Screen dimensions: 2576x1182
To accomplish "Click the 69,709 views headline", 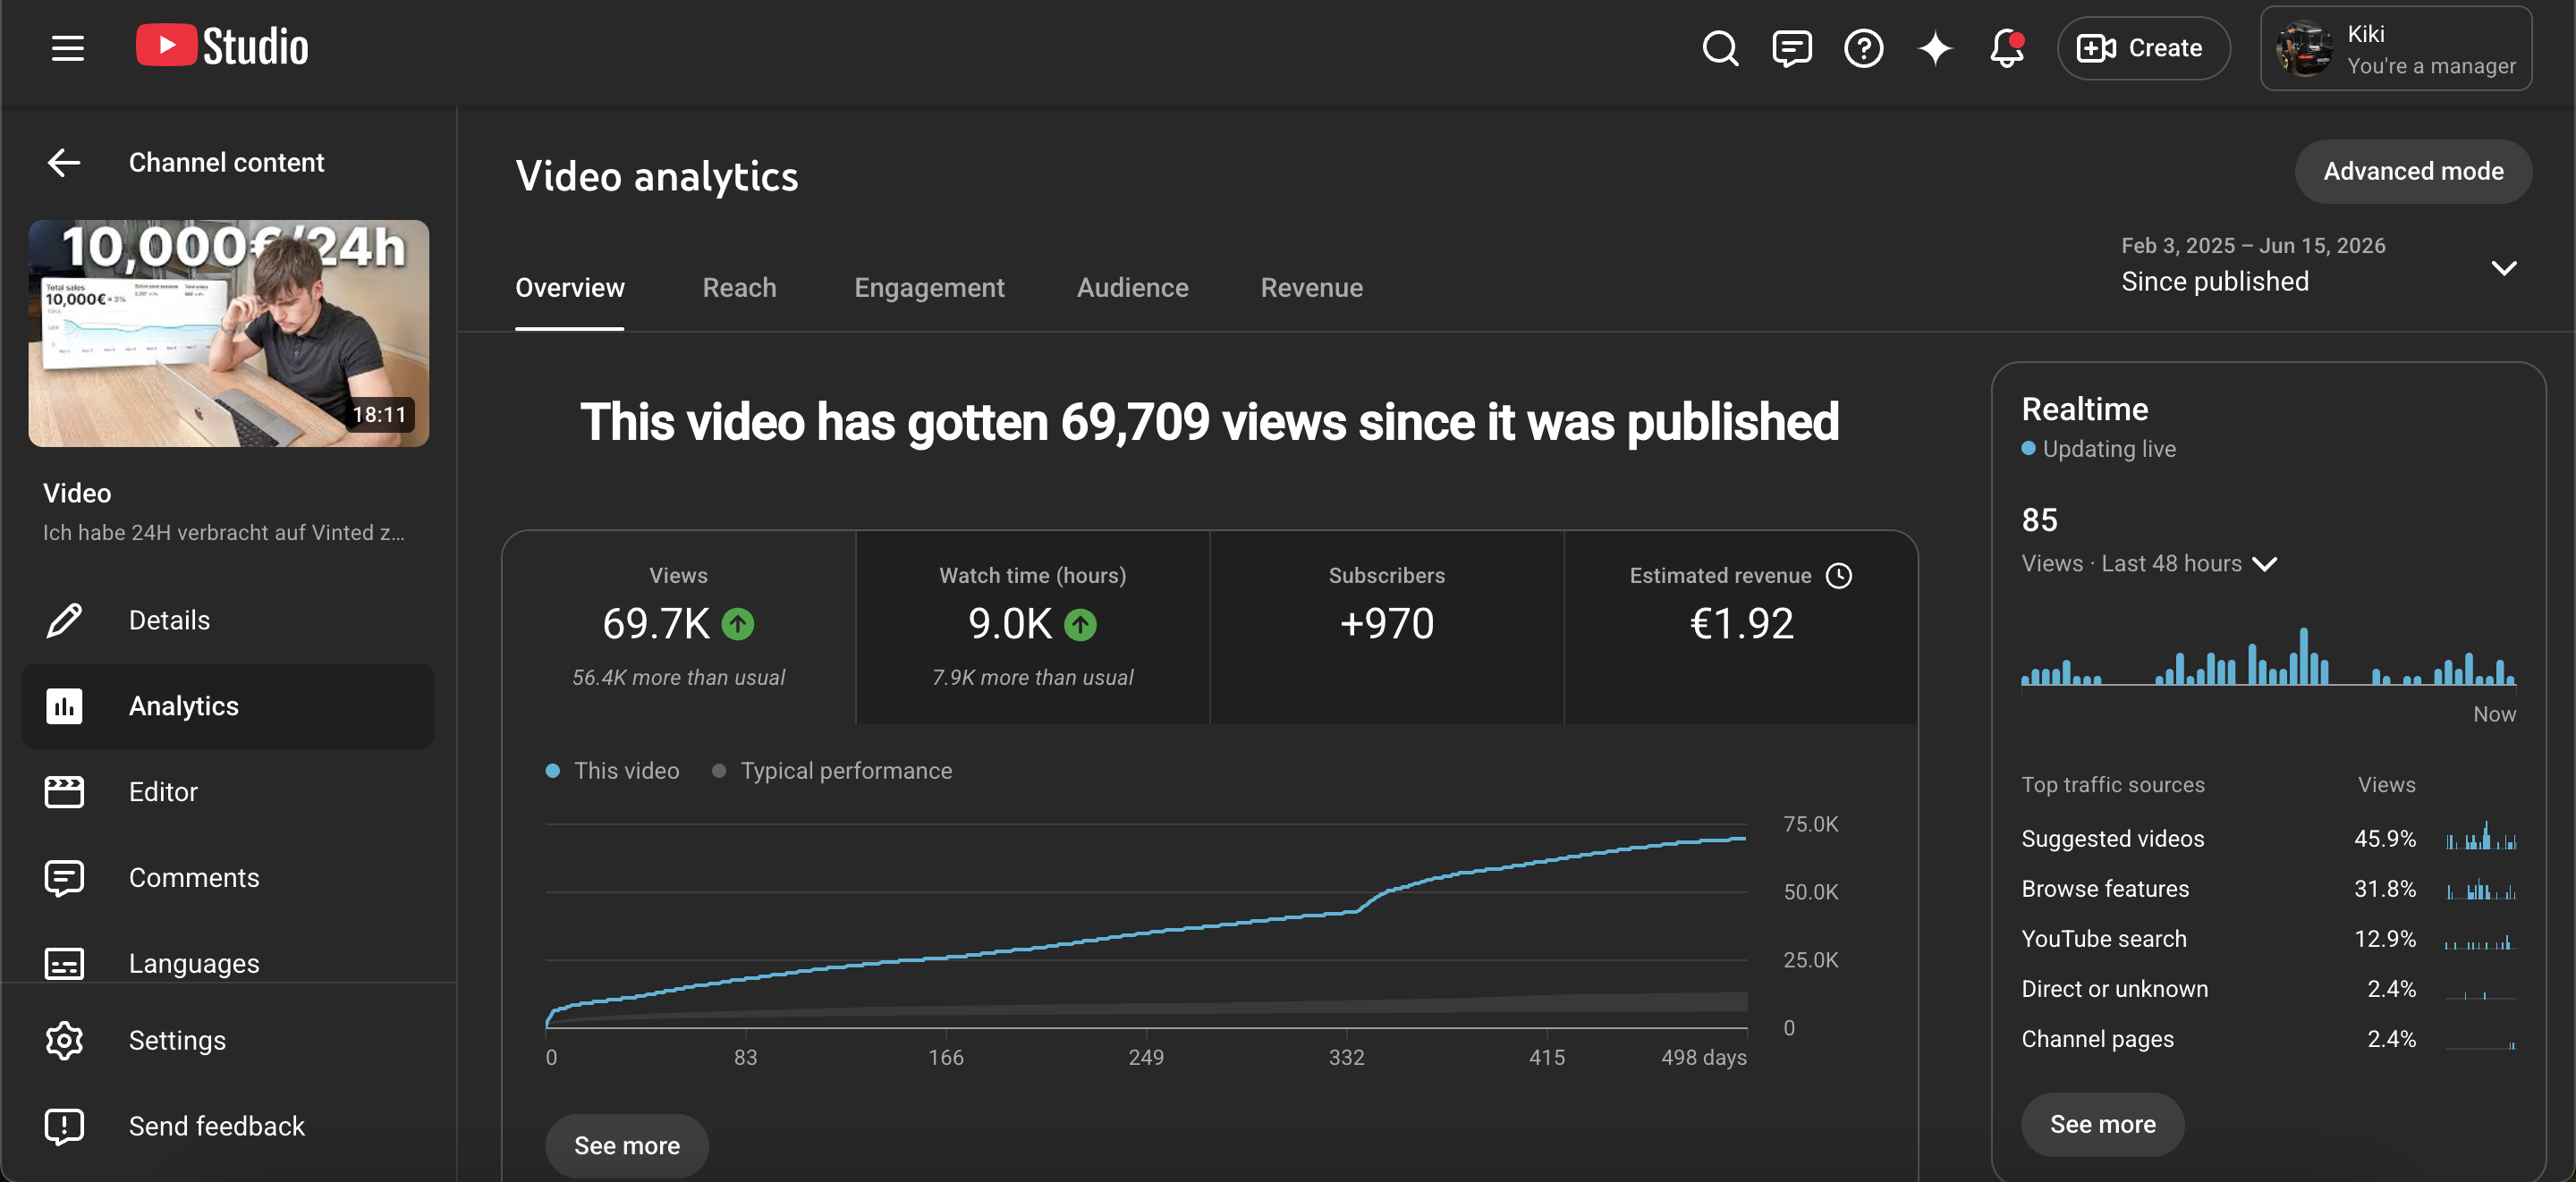I will coord(1209,422).
